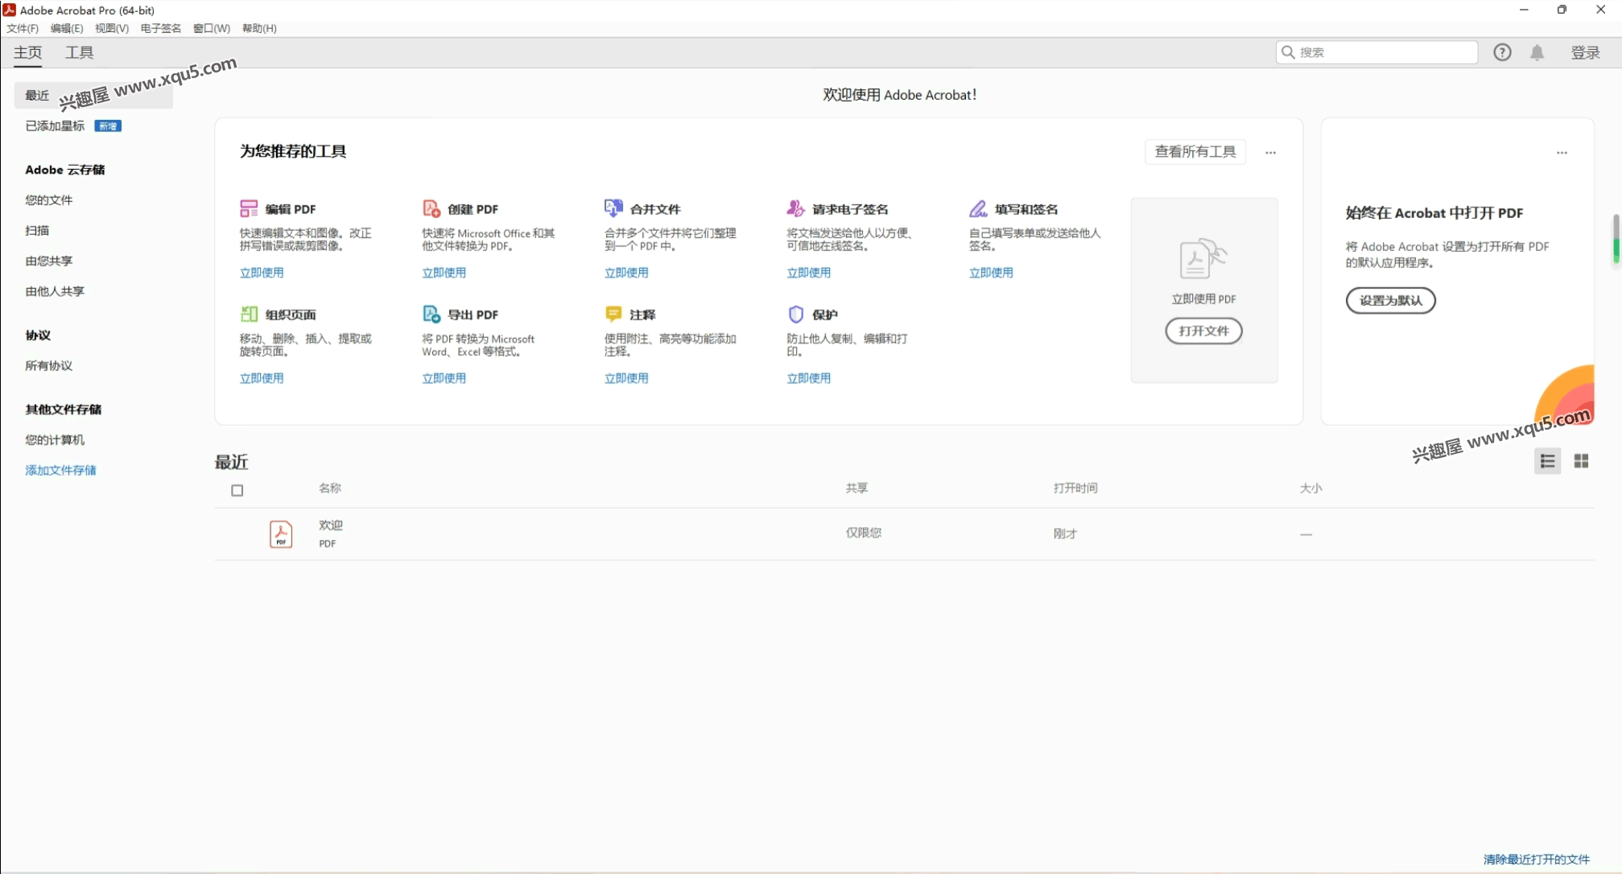The width and height of the screenshot is (1622, 874).
Task: Open the 窗口(W) menu
Action: [212, 28]
